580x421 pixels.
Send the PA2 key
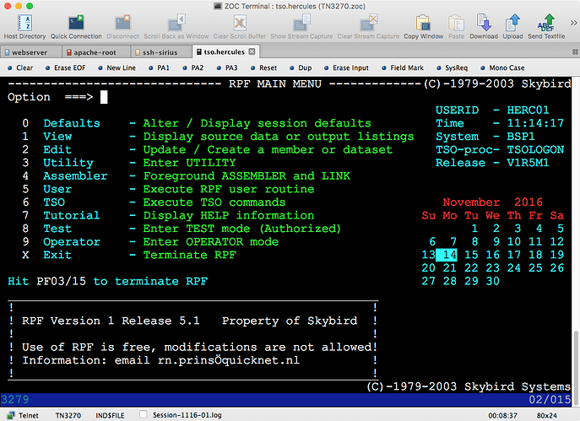(193, 67)
